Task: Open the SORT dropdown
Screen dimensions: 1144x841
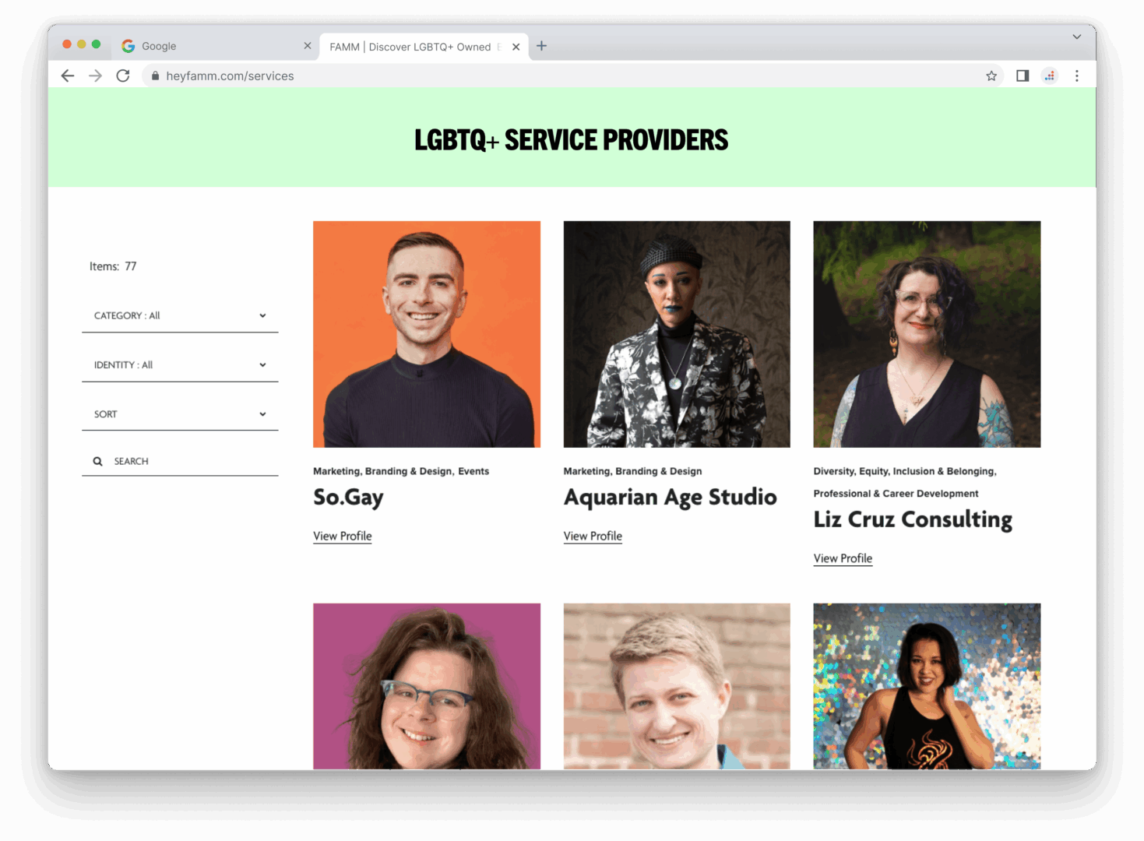Action: pyautogui.click(x=180, y=413)
